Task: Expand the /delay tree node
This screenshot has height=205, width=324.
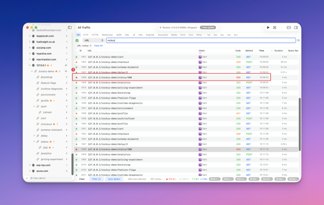Action: [x=34, y=136]
